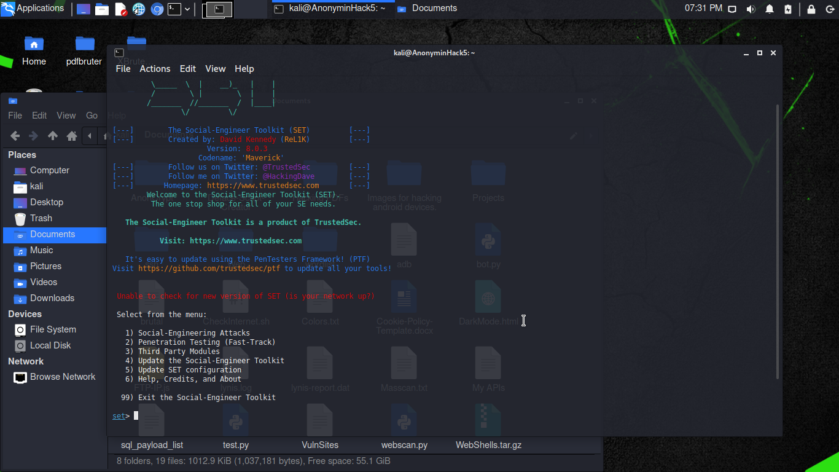Viewport: 839px width, 472px height.
Task: Click menu line '5) Update SET configuration'
Action: point(183,370)
